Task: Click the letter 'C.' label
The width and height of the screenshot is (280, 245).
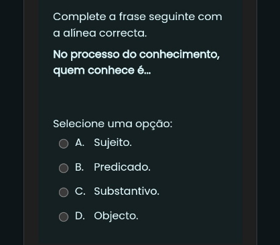Action: click(80, 191)
